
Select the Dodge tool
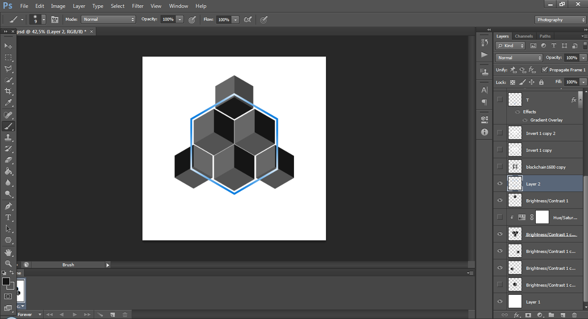(8, 194)
